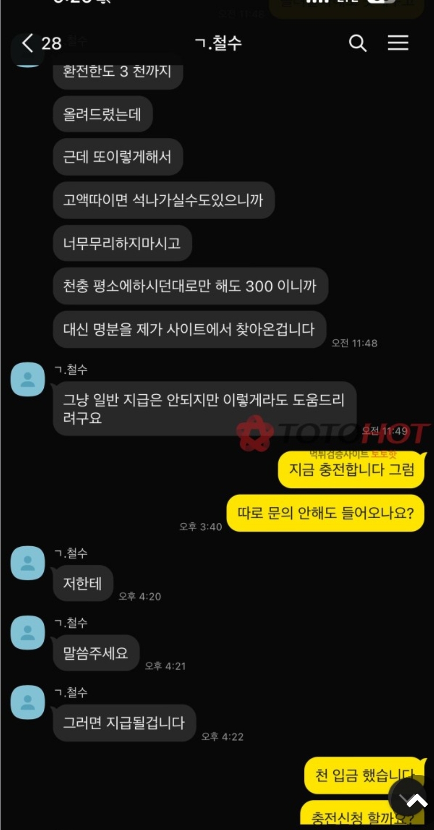Tap the yellow bubble 천 입금 했습니다
The height and width of the screenshot is (830, 434).
pyautogui.click(x=365, y=775)
